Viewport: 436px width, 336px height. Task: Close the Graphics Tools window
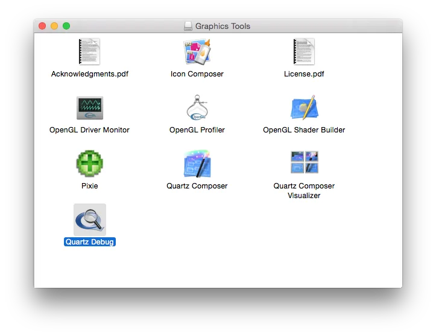42,26
